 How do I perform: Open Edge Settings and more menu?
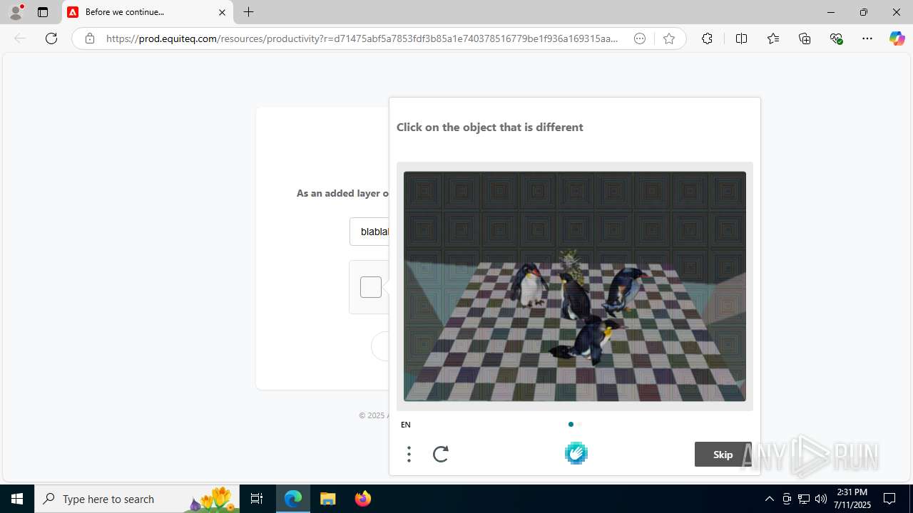pos(867,38)
